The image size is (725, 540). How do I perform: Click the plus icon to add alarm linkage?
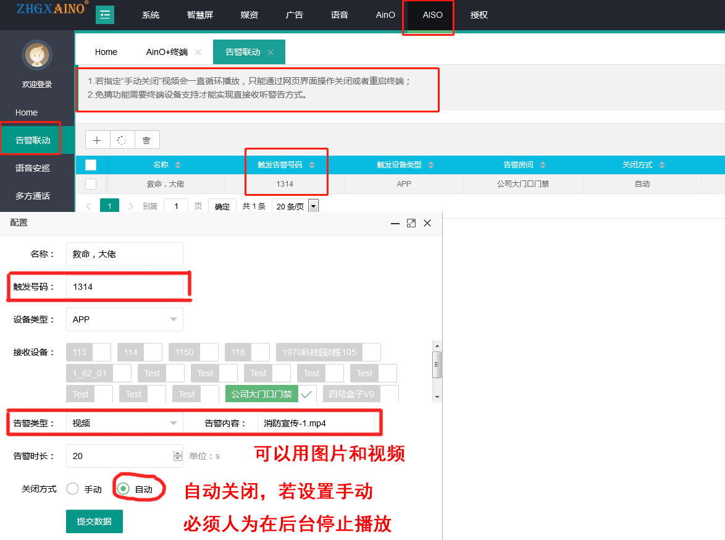(x=97, y=140)
